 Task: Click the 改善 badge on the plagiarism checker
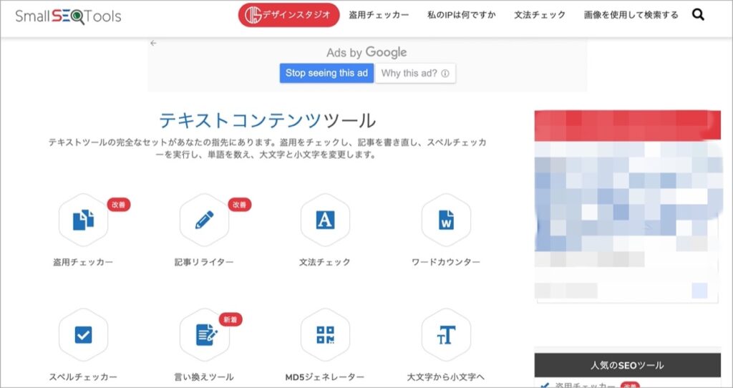click(x=119, y=205)
